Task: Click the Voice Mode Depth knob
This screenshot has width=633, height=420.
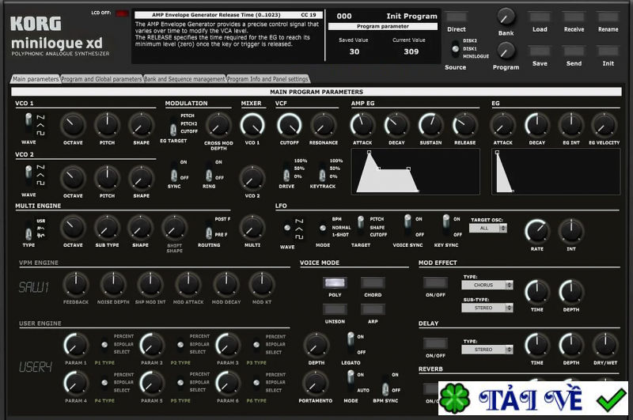Action: click(316, 346)
